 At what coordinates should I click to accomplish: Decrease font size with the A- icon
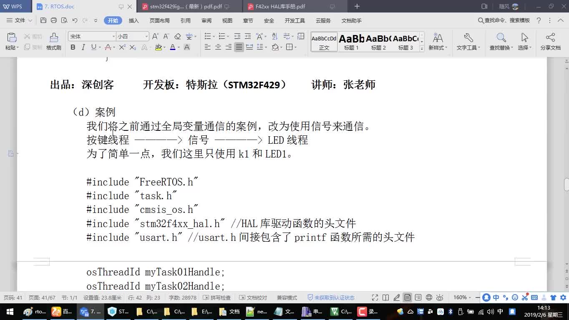click(166, 37)
